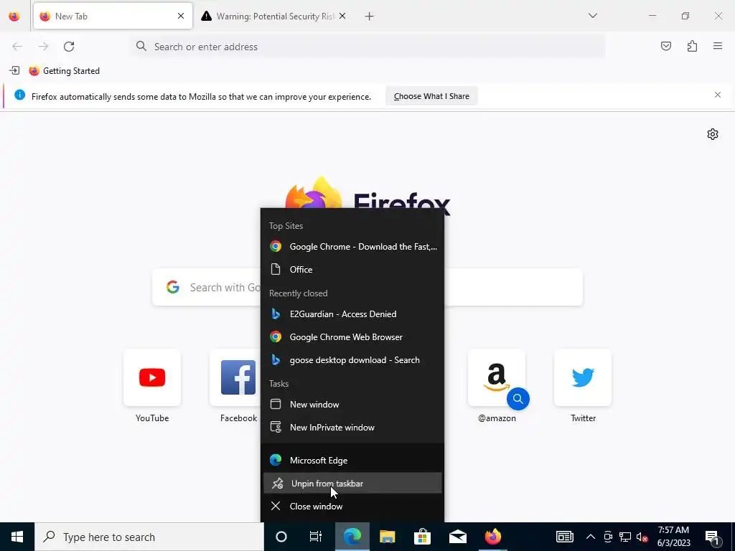This screenshot has width=735, height=551.
Task: Open the Office top site entry
Action: tap(352, 270)
